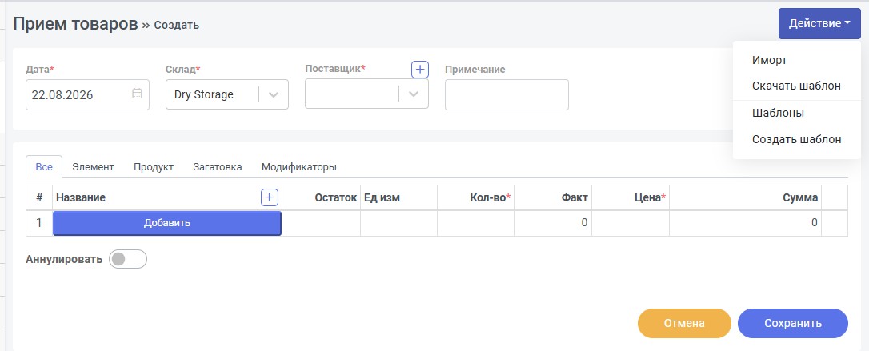869x351 pixels.
Task: Switch to the Все tab
Action: point(44,166)
